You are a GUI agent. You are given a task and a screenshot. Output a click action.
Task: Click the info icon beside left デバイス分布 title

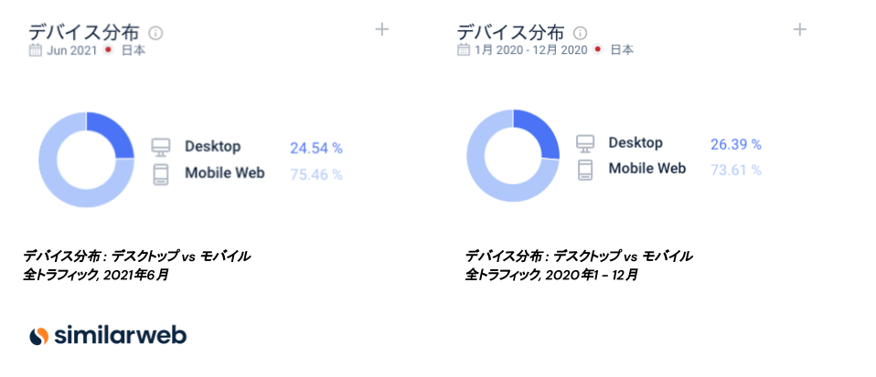tap(155, 33)
